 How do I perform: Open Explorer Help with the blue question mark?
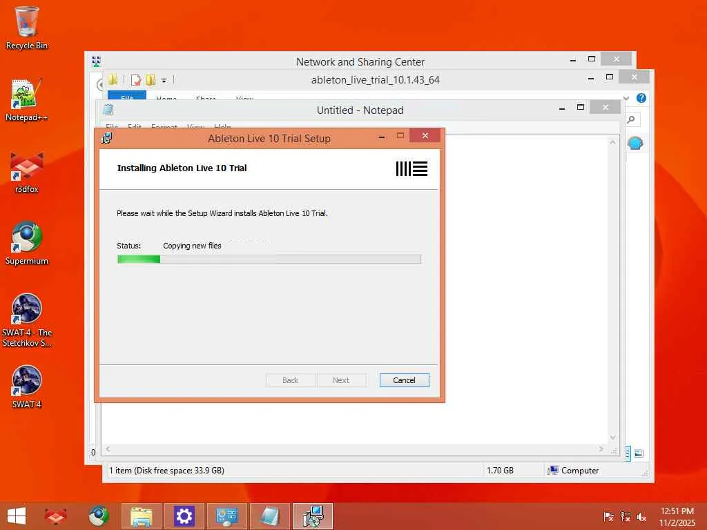pos(641,98)
